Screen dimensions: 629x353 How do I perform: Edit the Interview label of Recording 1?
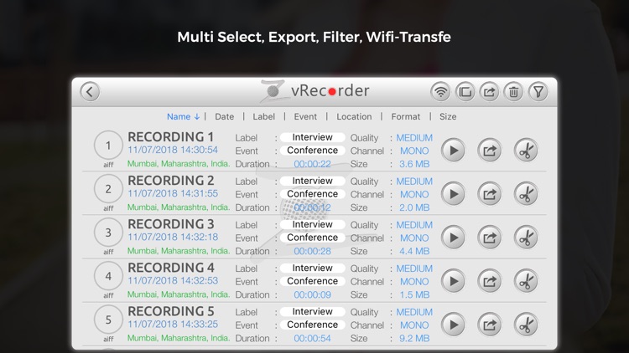[x=313, y=137]
